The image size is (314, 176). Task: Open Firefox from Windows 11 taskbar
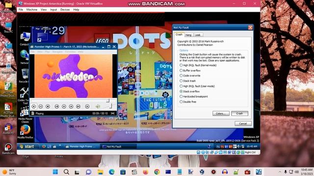[146, 172]
